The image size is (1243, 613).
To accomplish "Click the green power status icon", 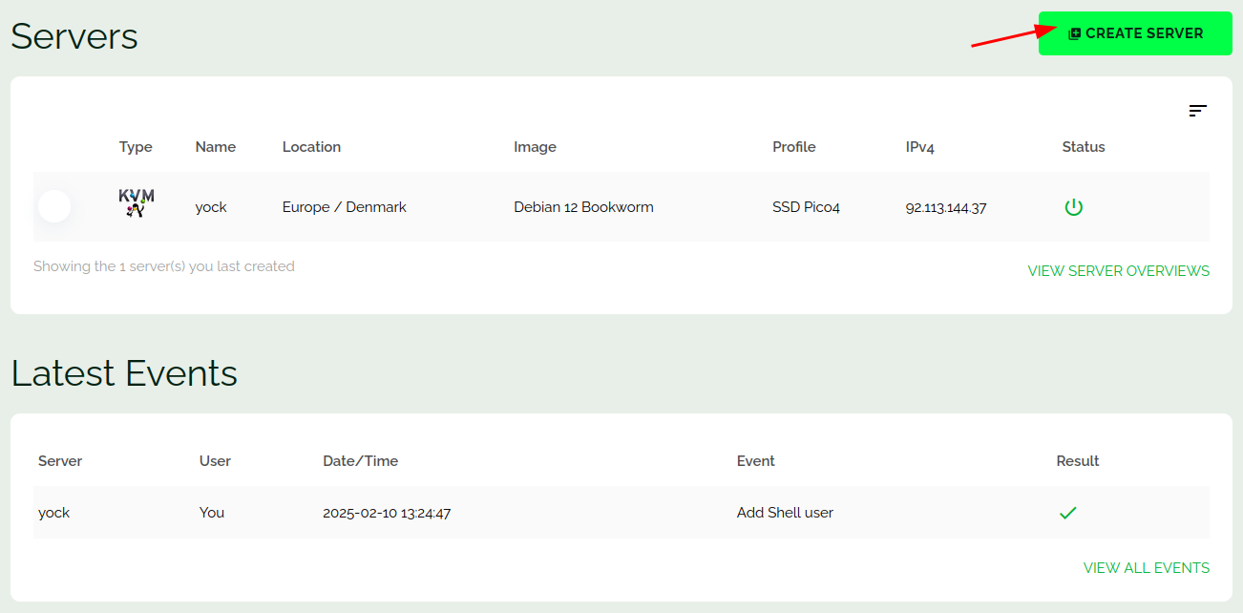I will click(x=1074, y=207).
